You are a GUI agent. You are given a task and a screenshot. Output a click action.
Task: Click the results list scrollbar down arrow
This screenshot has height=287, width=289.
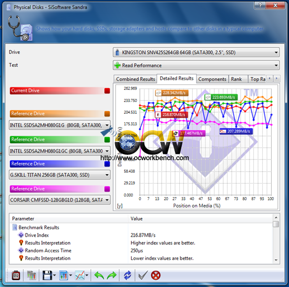coord(276,260)
